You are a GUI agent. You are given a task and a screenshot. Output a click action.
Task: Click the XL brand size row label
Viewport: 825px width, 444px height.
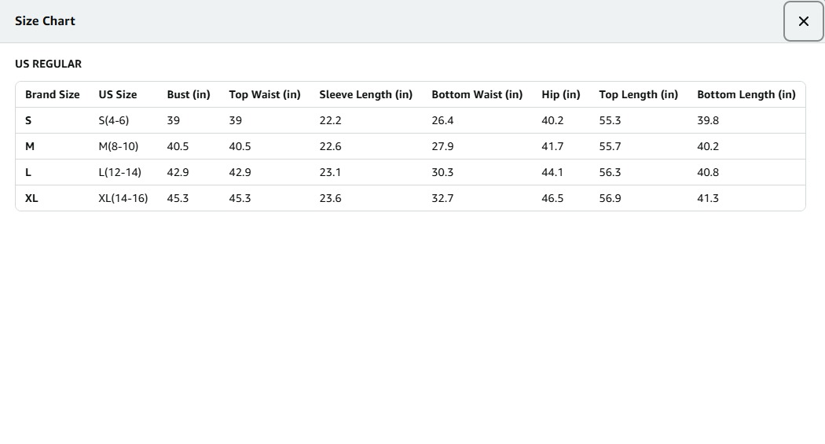pyautogui.click(x=31, y=198)
